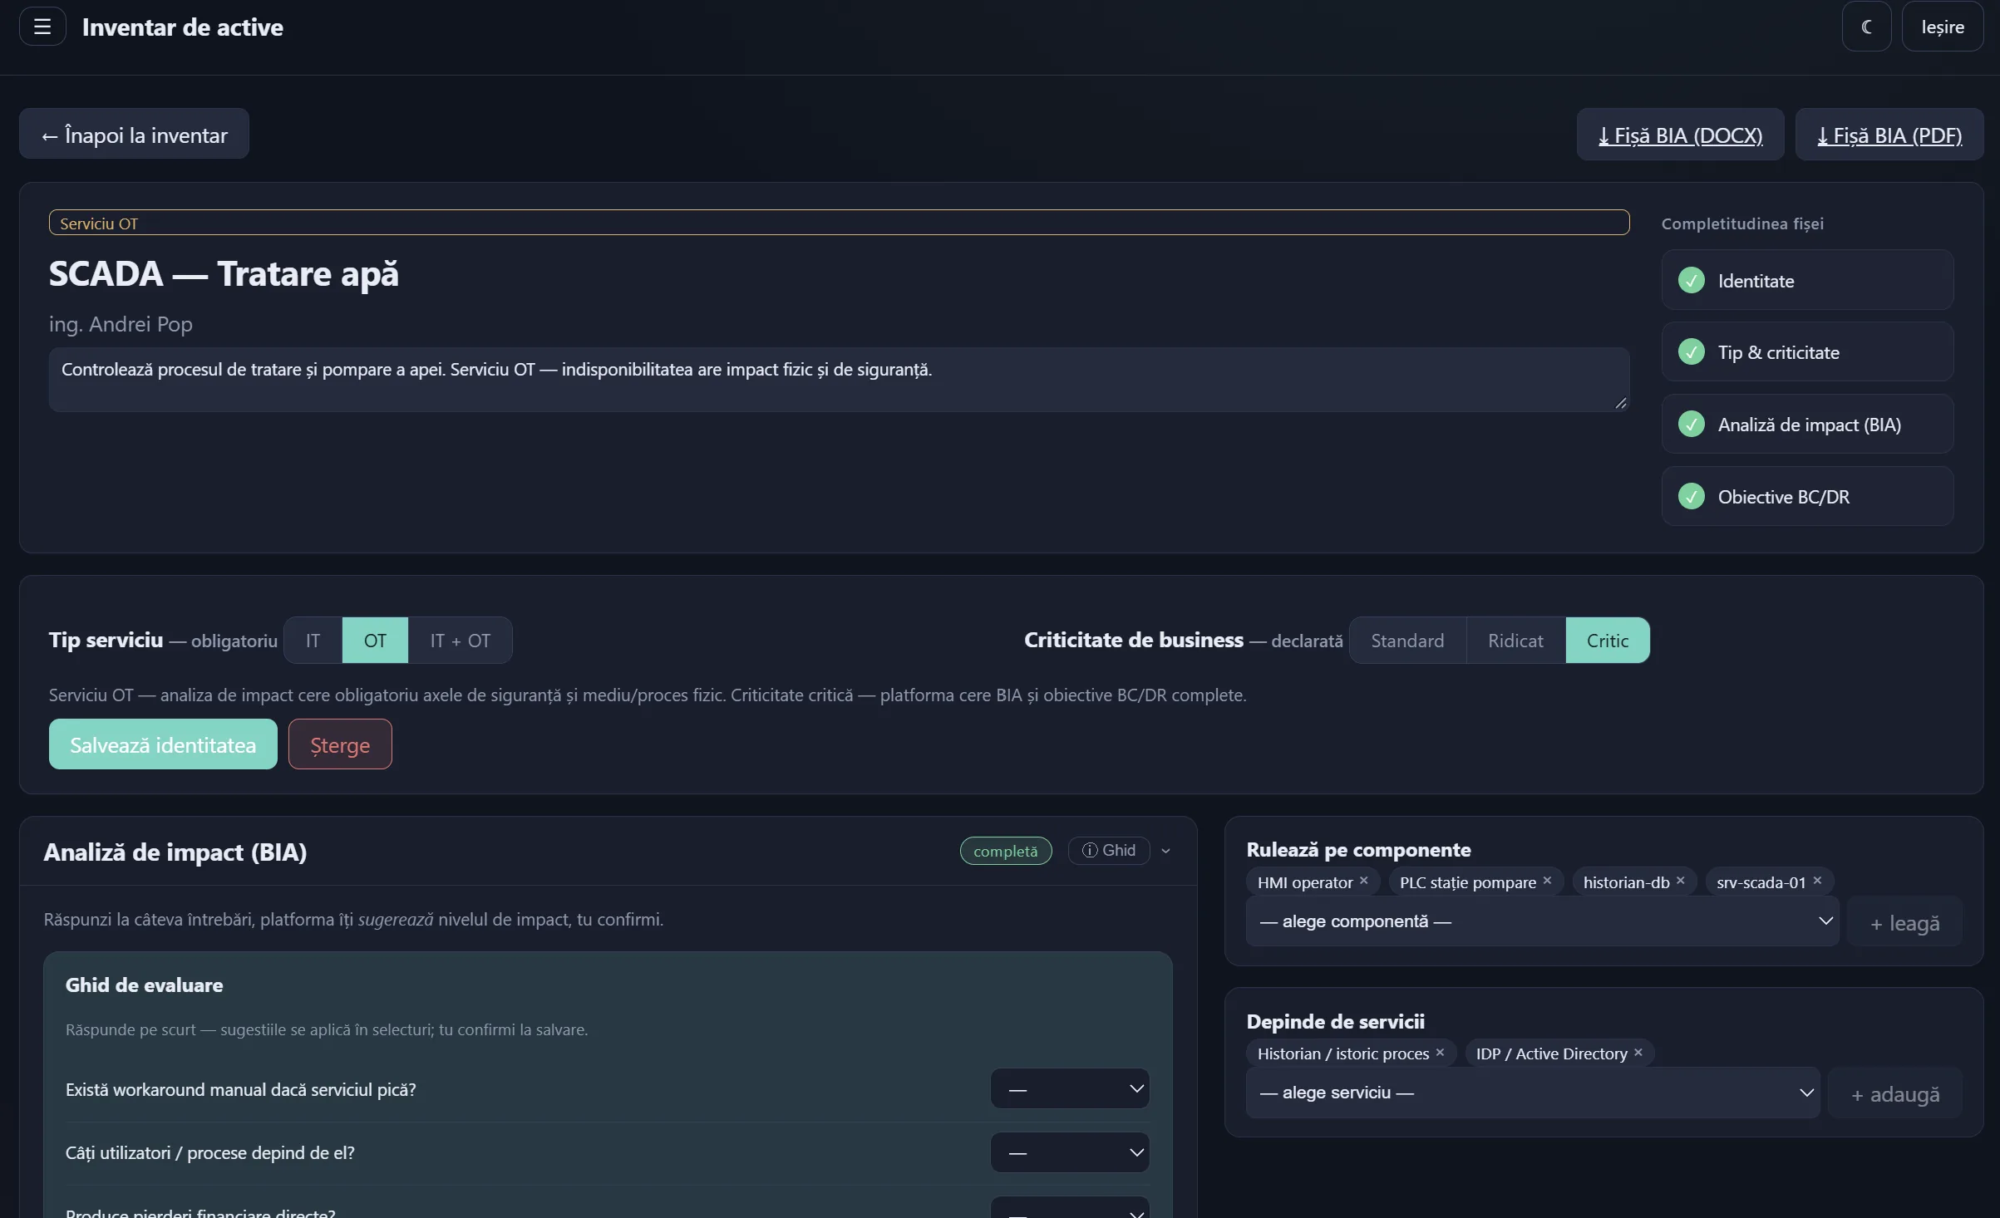The width and height of the screenshot is (2000, 1218).
Task: Click Ghid de evaluare heading
Action: pos(144,985)
